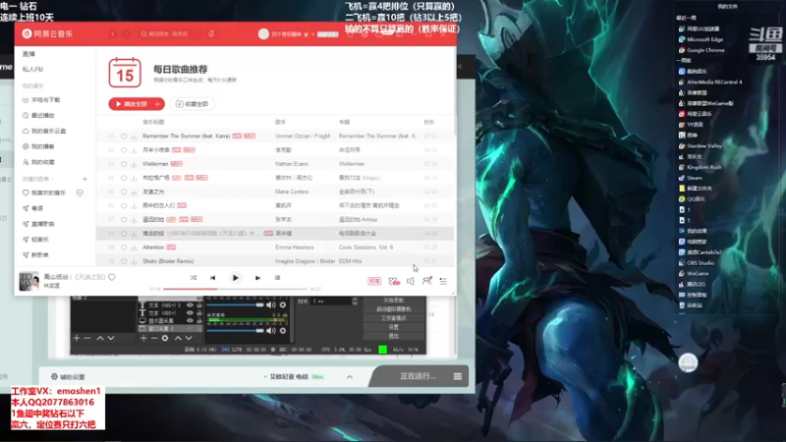This screenshot has height=442, width=786.
Task: Click the search box in NetEase header
Action: pos(170,34)
